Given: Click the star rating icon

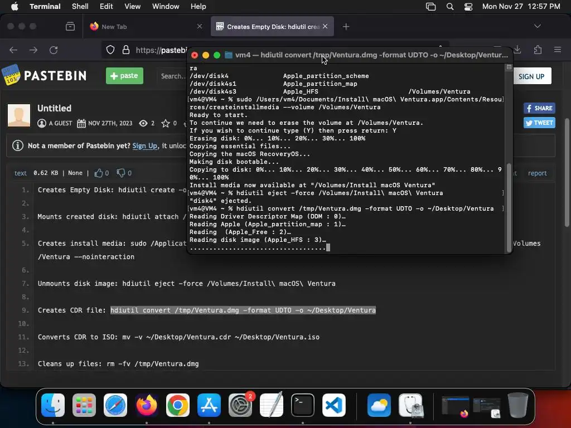Looking at the screenshot, I should coord(166,123).
